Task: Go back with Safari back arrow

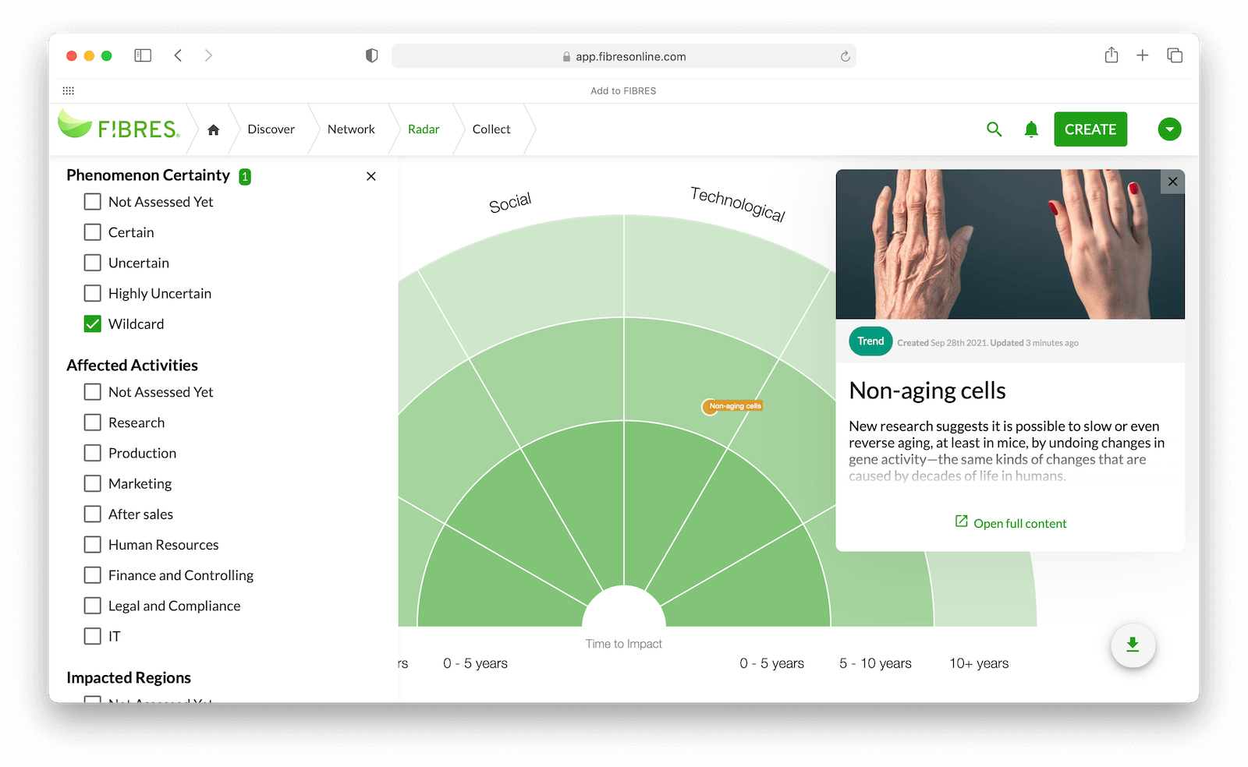Action: click(178, 55)
